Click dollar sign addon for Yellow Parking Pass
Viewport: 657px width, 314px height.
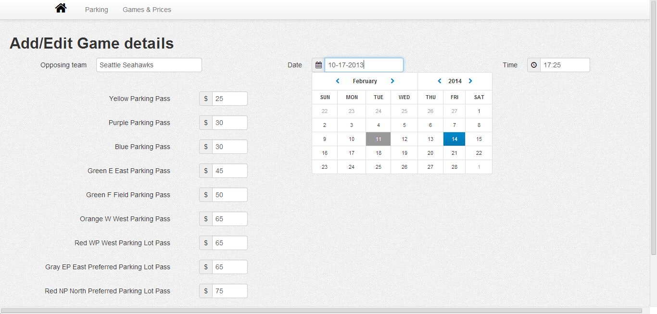206,99
